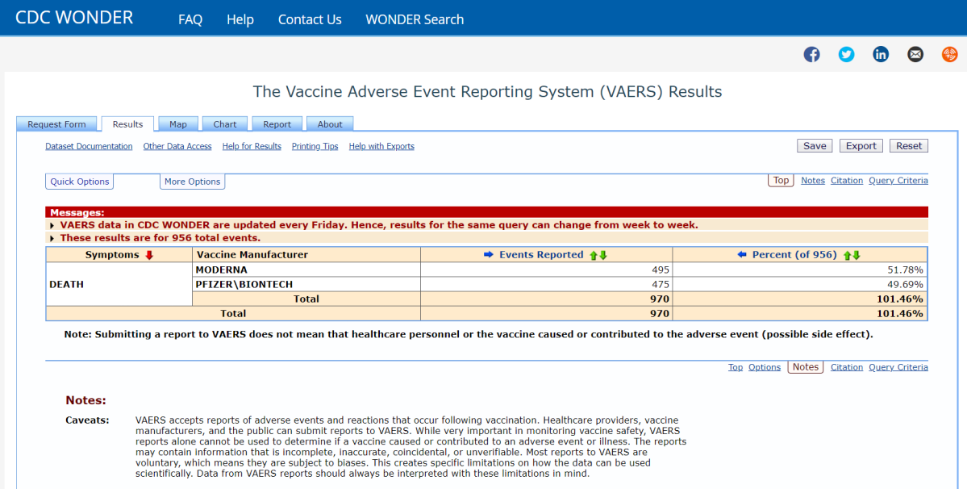Click blue right arrow before Events Reported
This screenshot has width=967, height=489.
coord(488,255)
